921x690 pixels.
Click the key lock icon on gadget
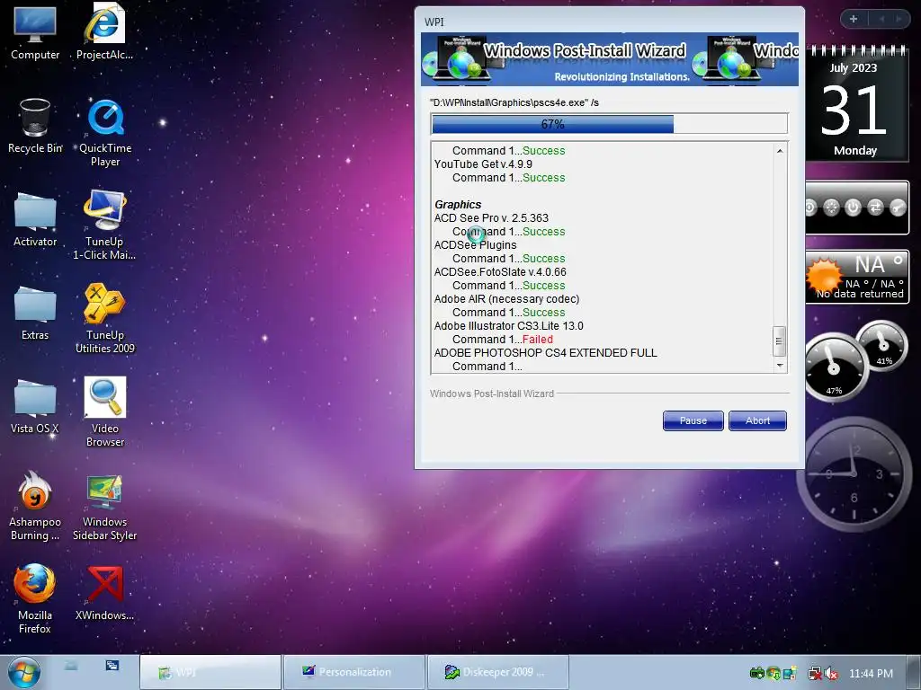(x=898, y=208)
